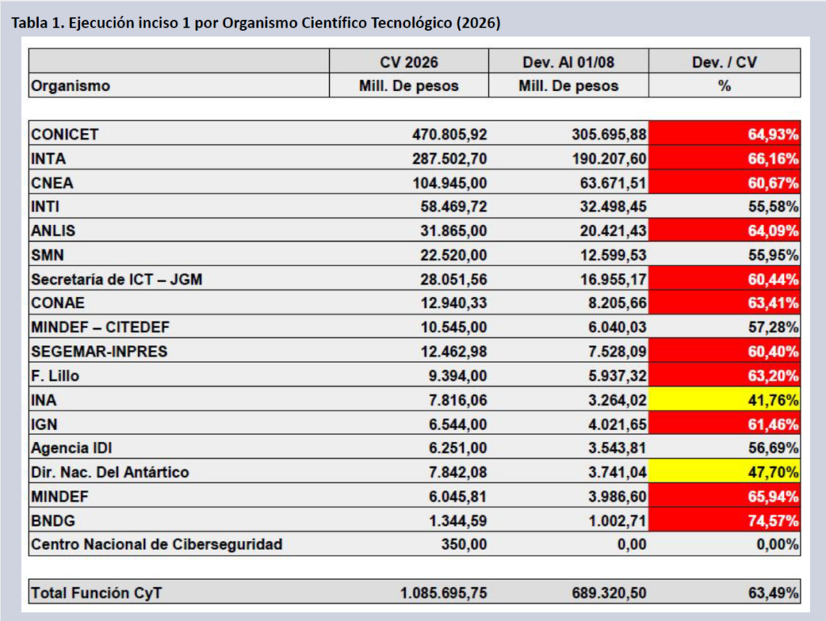Click 'Secretaría de ICT – JGM' row label
This screenshot has height=621, width=826.
116,279
